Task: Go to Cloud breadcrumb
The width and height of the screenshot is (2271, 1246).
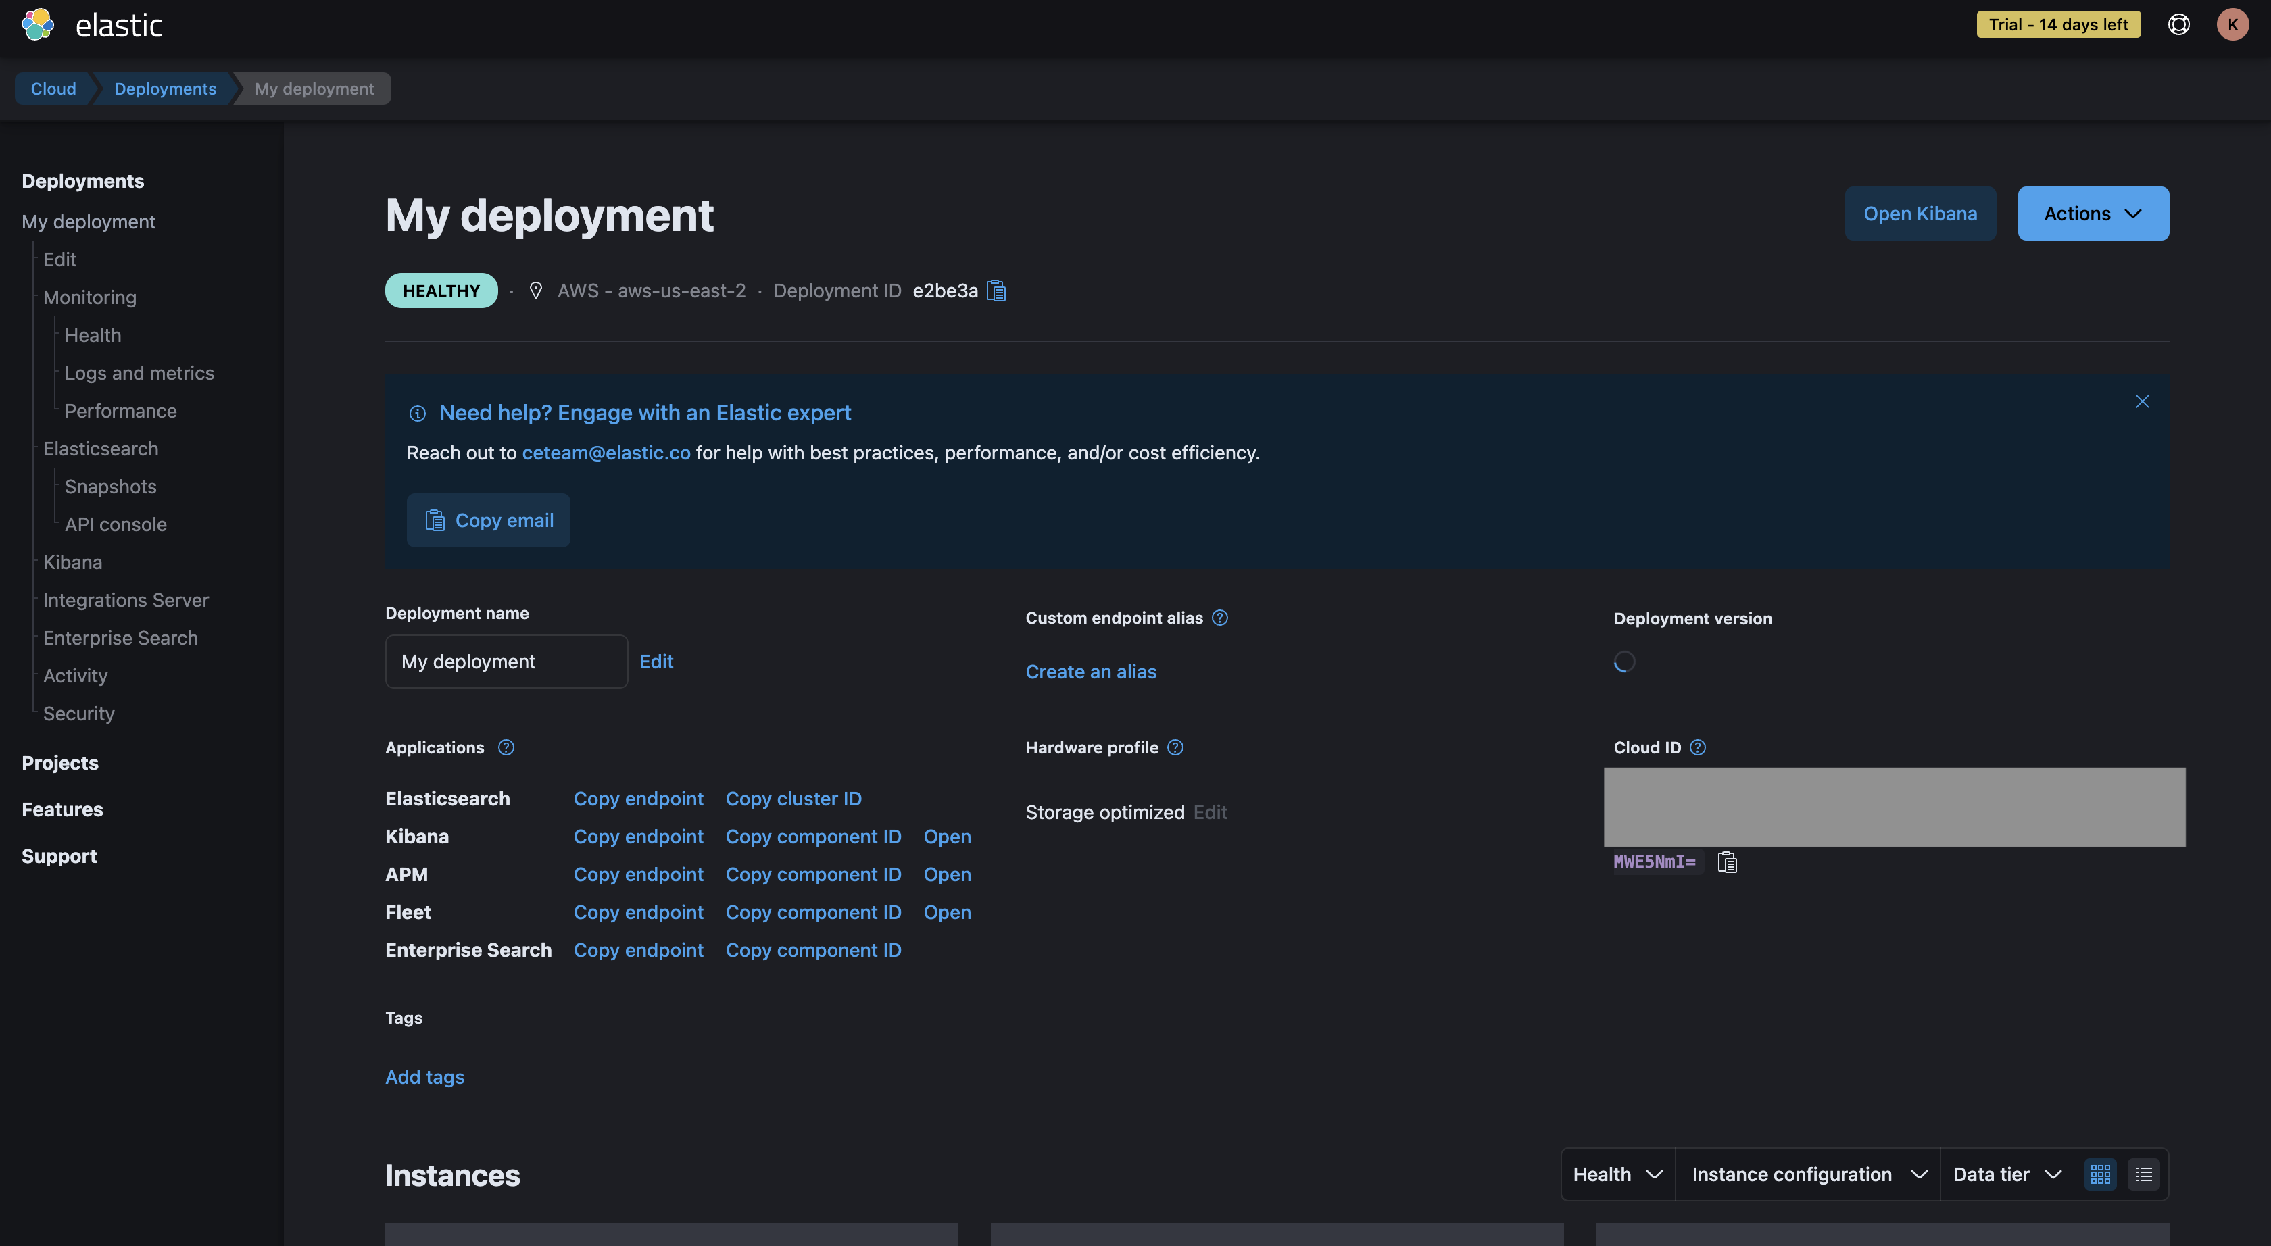Action: pyautogui.click(x=53, y=89)
